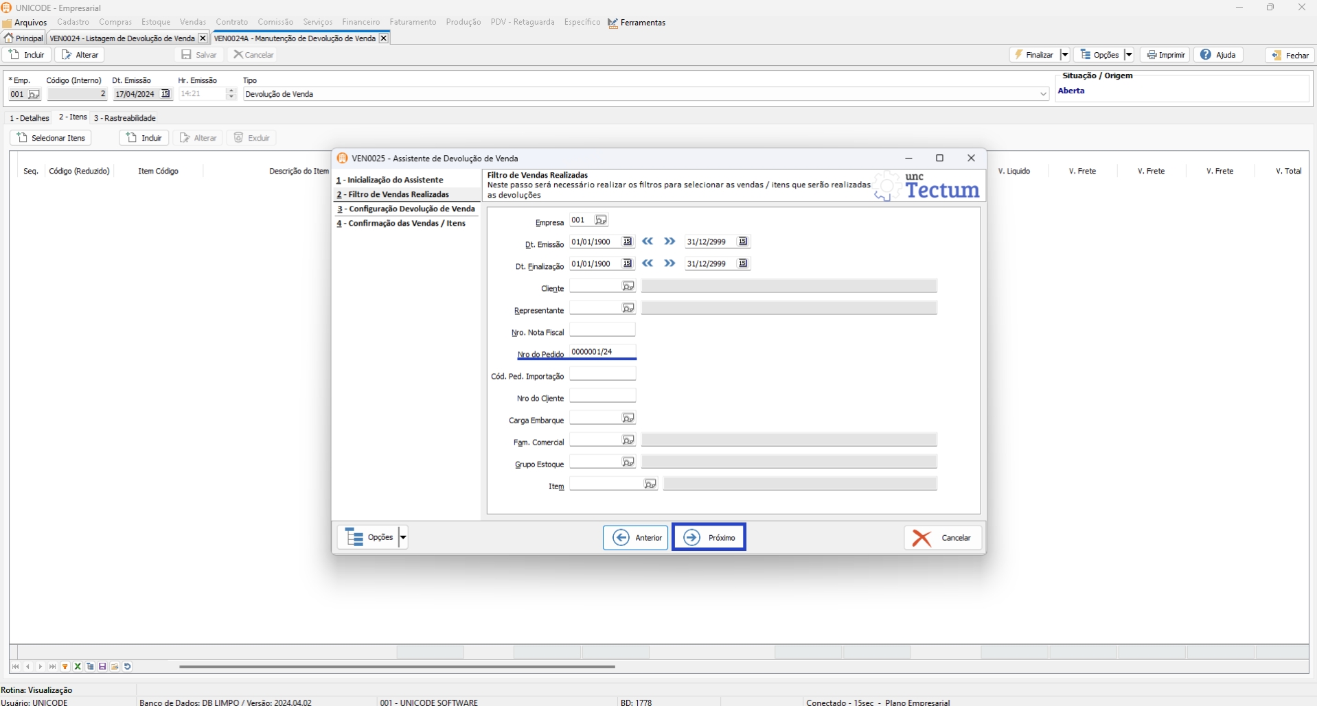Select step 3 Configuração Devolução de Venda

point(406,209)
